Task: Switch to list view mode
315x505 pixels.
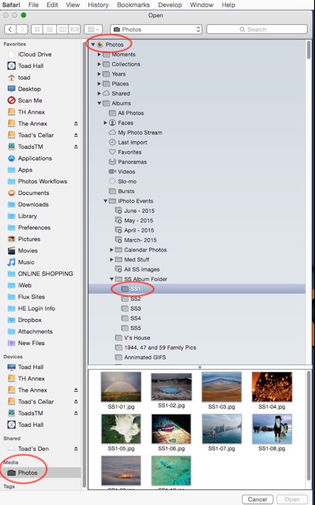Action: pos(50,29)
